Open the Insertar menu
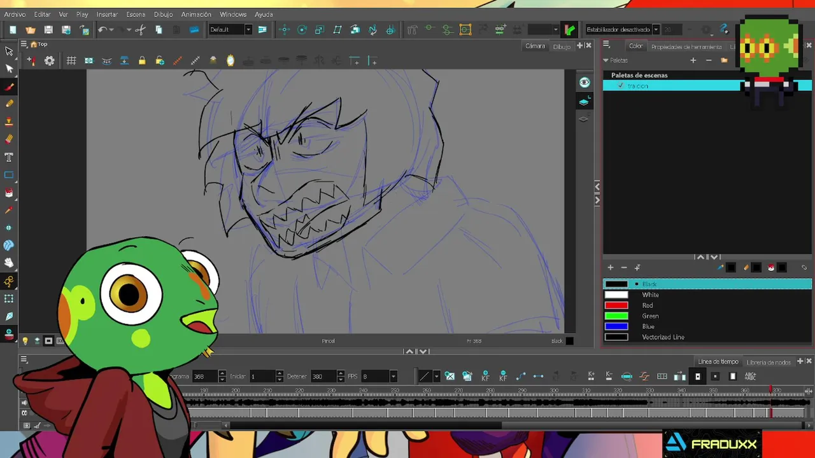The width and height of the screenshot is (815, 458). coord(107,14)
